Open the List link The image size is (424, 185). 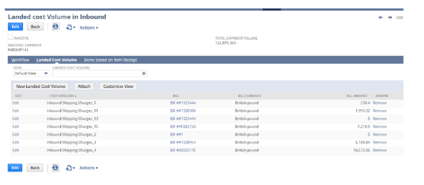click(x=400, y=18)
